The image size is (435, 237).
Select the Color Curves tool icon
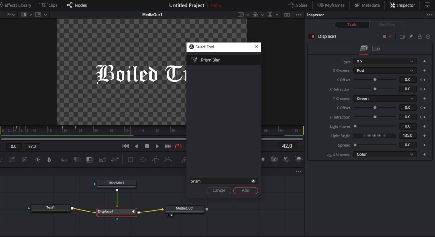(12, 160)
